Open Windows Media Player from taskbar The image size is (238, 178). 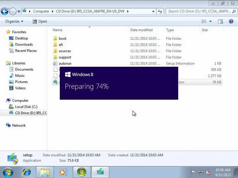point(62,172)
